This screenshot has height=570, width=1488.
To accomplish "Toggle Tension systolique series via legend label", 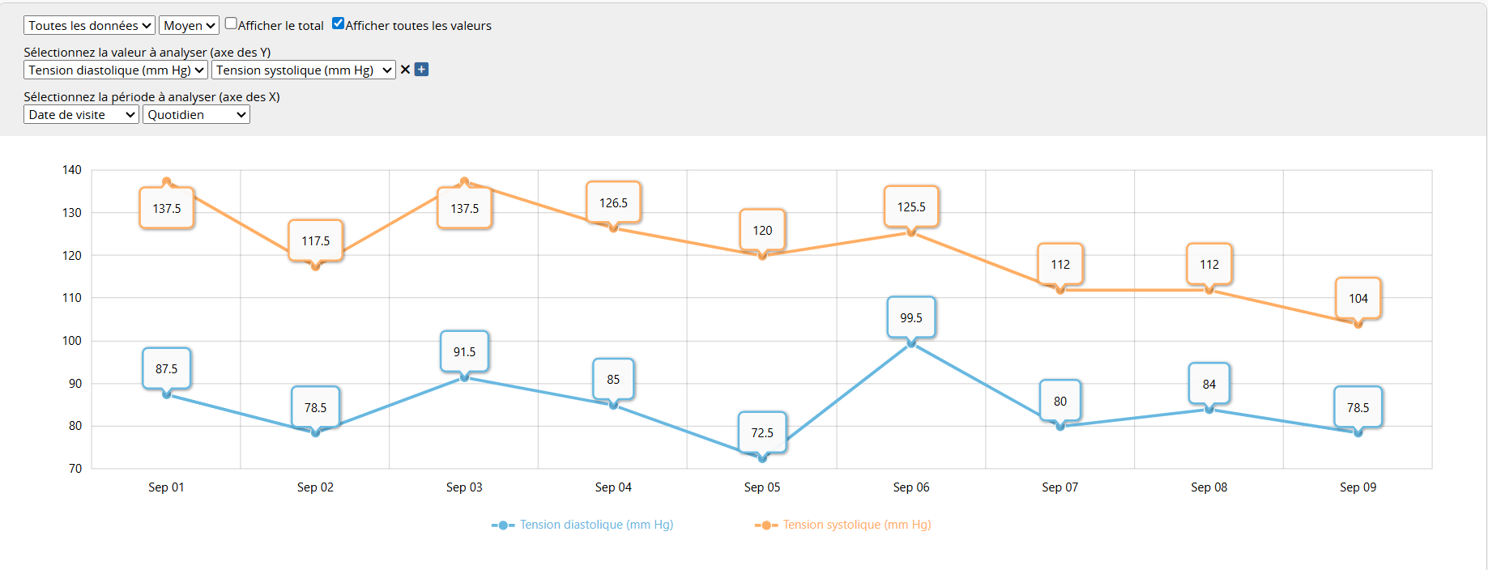I will click(x=856, y=525).
